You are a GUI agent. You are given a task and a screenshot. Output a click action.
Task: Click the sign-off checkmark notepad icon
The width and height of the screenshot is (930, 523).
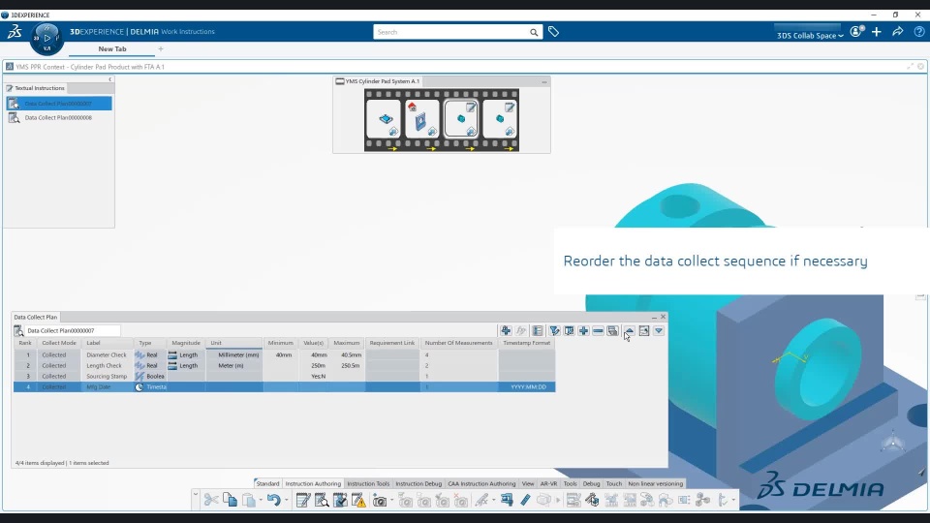tap(340, 501)
